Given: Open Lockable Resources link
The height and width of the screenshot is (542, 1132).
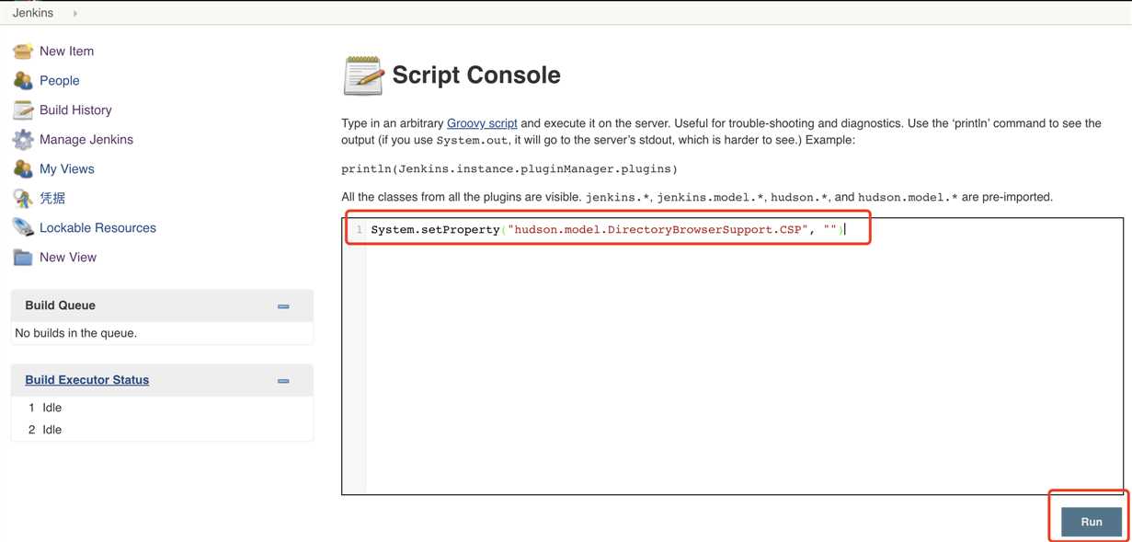Looking at the screenshot, I should coord(97,227).
